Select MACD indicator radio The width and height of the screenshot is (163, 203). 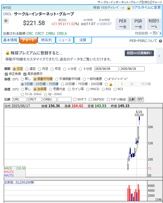88,89
